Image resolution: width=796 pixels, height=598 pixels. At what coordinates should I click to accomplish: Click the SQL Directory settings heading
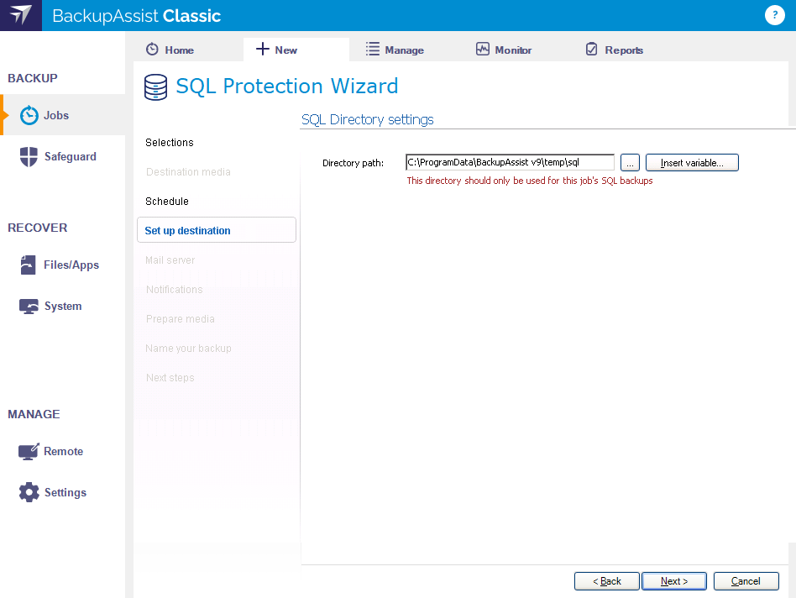coord(368,120)
